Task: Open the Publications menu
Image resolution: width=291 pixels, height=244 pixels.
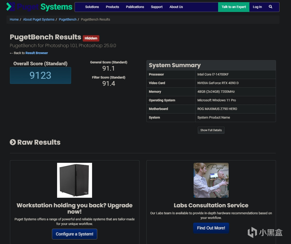Action: pyautogui.click(x=135, y=7)
